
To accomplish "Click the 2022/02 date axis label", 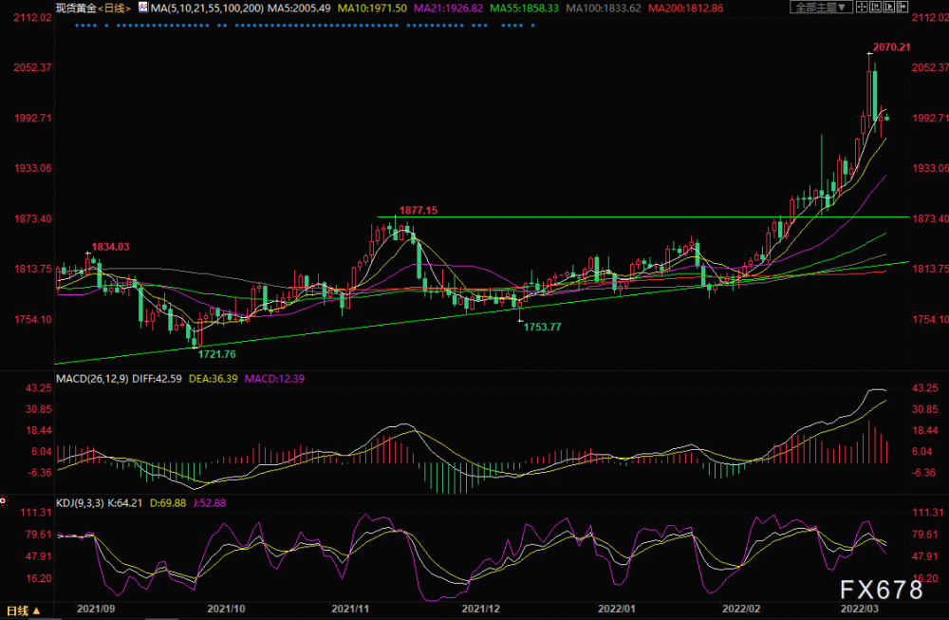I will click(741, 608).
